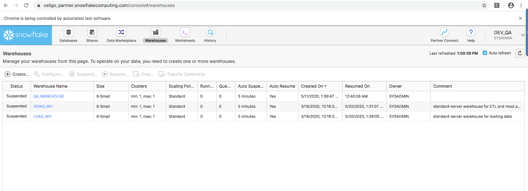Bookmark page with the star icon
Viewport: 528px width, 191px height.
click(x=484, y=5)
